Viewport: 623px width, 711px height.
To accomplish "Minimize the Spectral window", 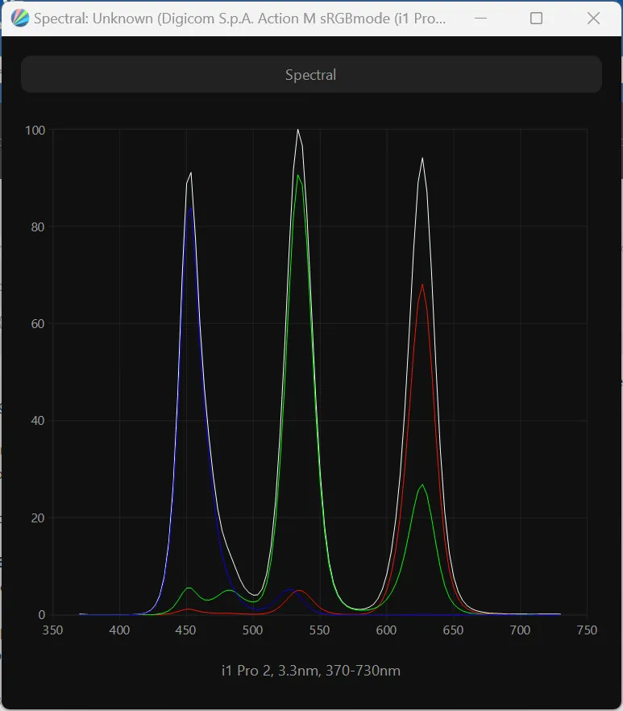I will coord(479,19).
